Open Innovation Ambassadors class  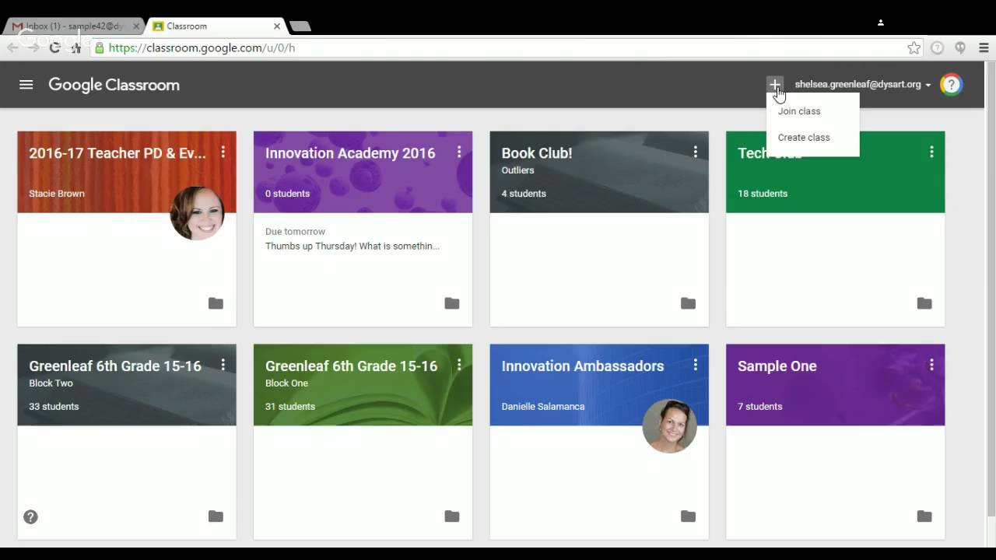coord(583,366)
